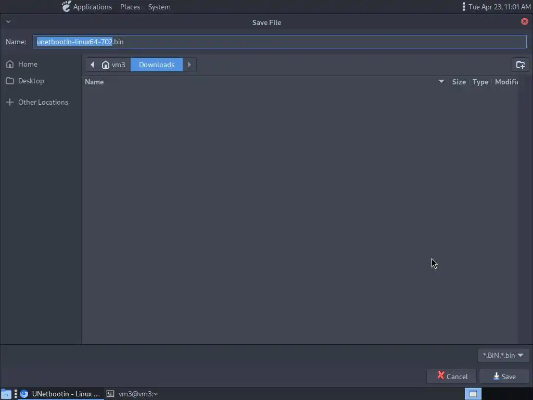Switch to UNetbootin browser taskbar window

[x=60, y=394]
